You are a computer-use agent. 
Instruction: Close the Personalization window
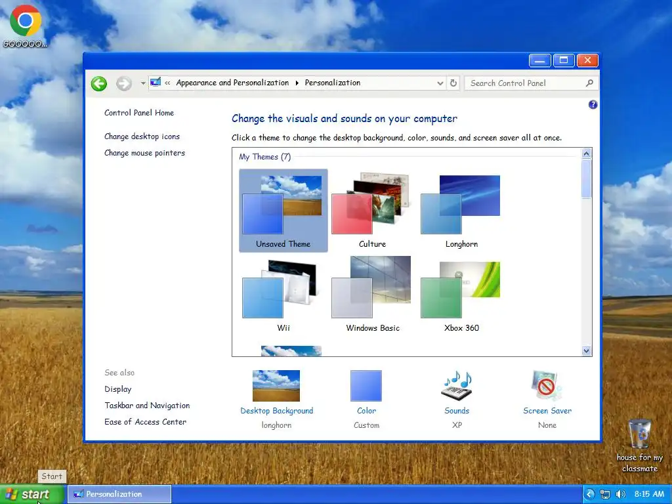587,60
